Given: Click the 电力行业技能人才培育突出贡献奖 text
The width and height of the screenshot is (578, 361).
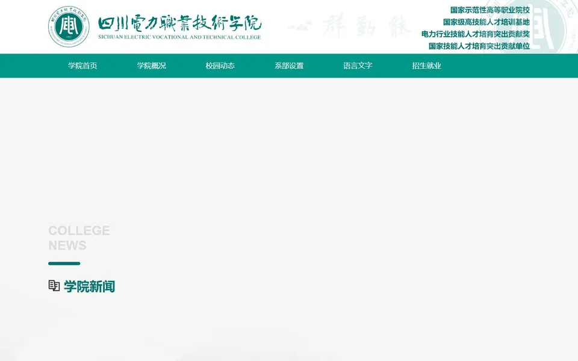Looking at the screenshot, I should (x=476, y=34).
